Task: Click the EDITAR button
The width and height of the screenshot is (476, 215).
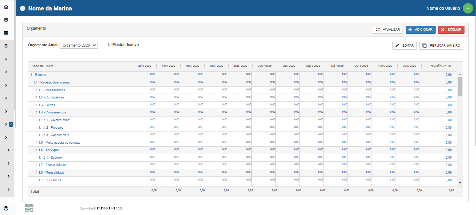Action: tap(404, 46)
